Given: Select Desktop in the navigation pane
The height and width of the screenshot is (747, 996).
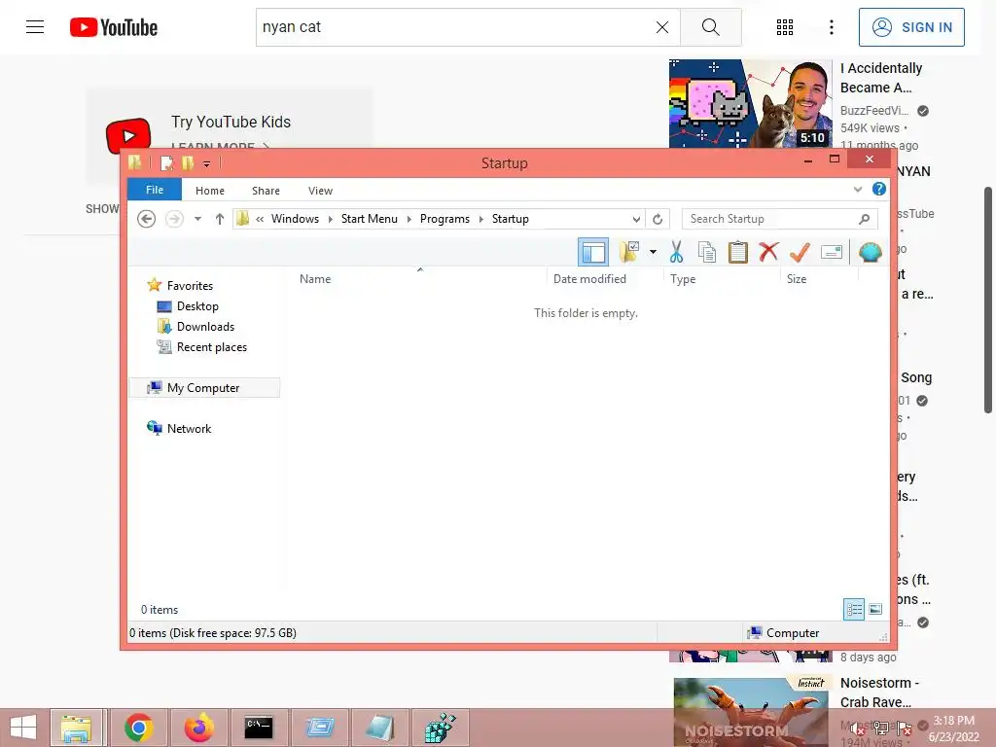Looking at the screenshot, I should point(197,306).
